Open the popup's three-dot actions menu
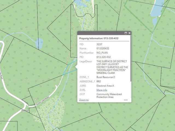 (126, 100)
